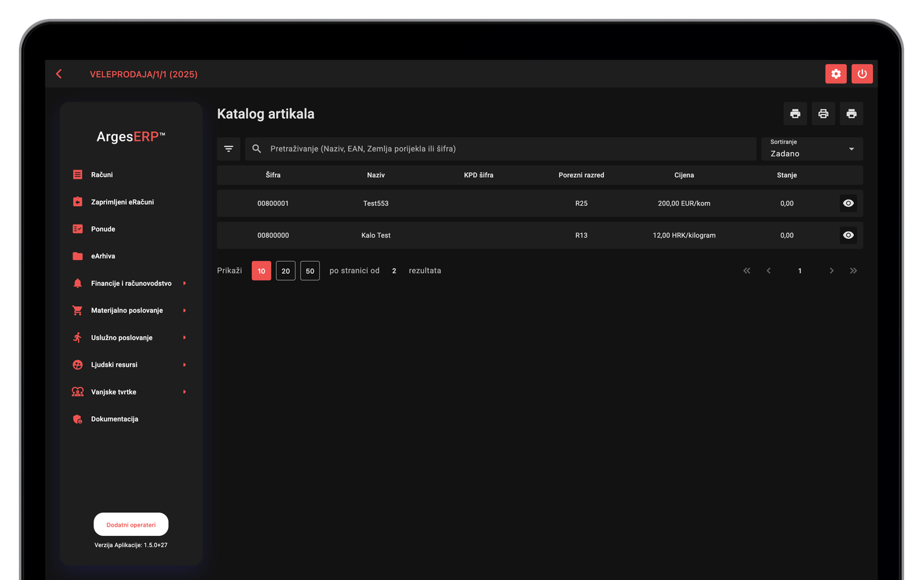Click the Cijena column header
The height and width of the screenshot is (580, 923).
click(684, 175)
